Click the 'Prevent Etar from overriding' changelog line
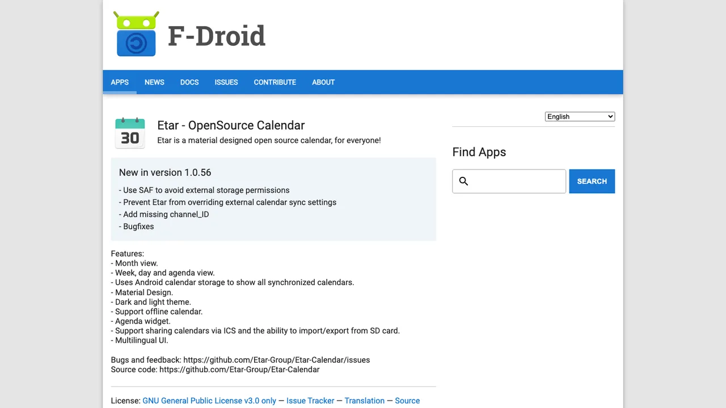This screenshot has width=726, height=408. 227,202
